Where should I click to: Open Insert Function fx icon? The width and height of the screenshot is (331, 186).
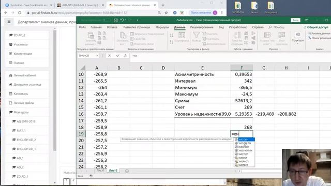coord(125,56)
